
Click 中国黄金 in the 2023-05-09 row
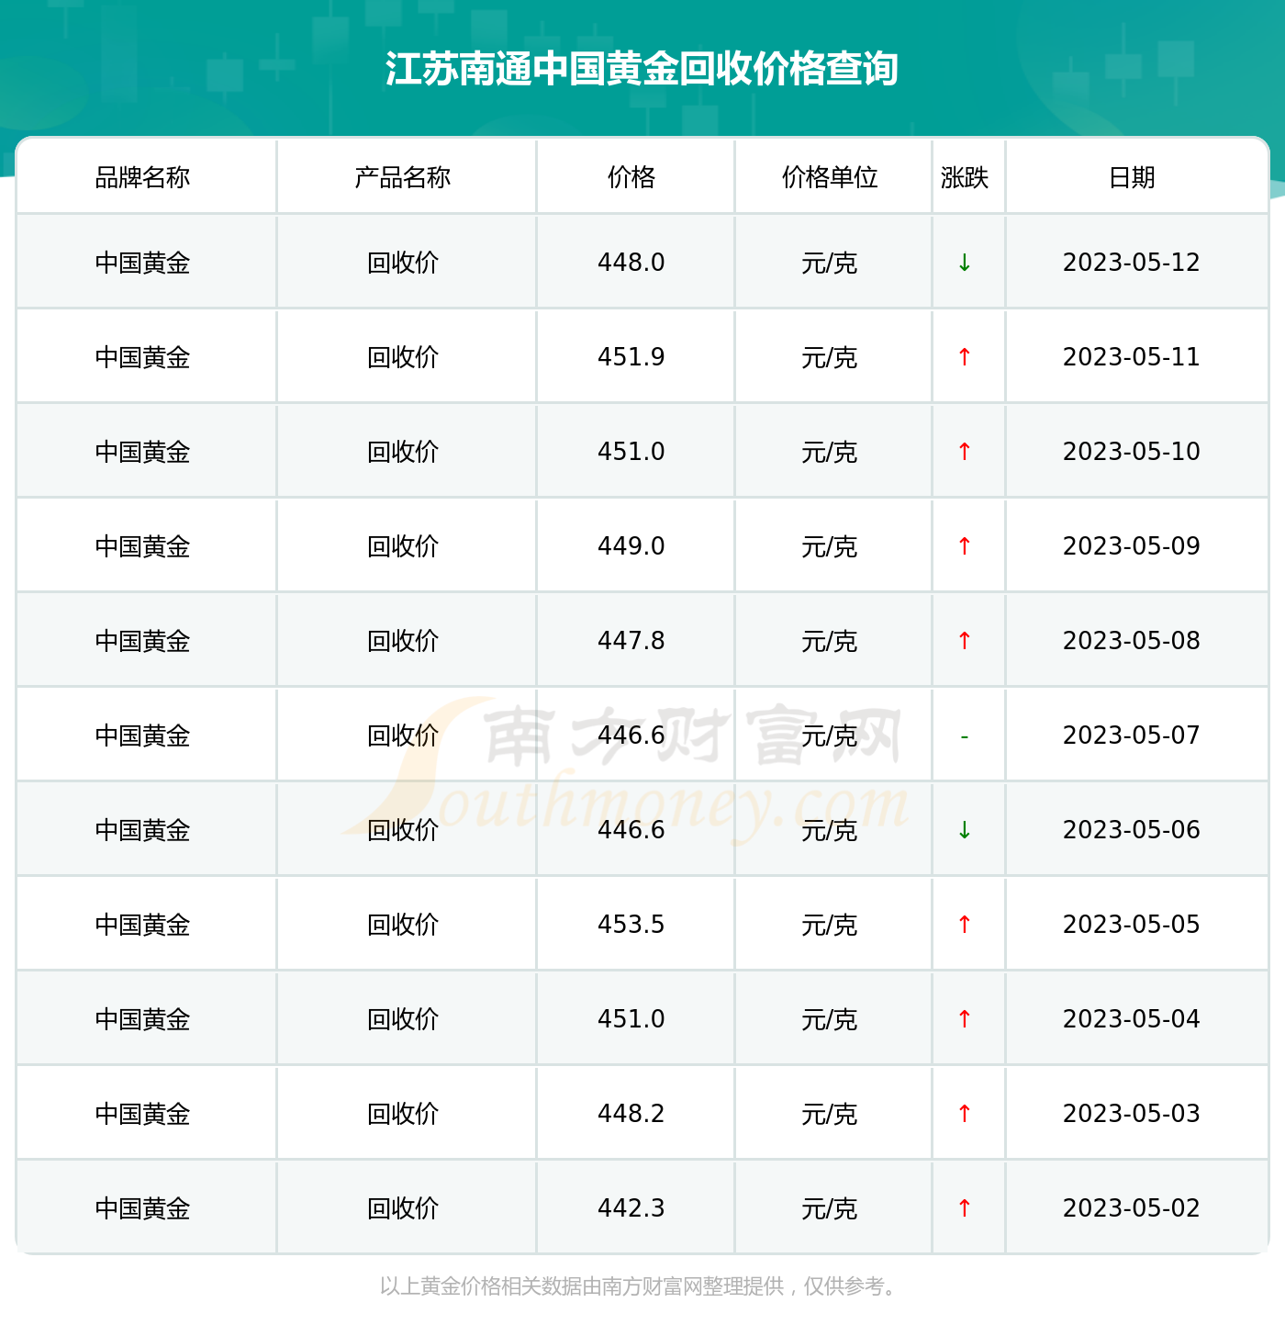pos(142,546)
